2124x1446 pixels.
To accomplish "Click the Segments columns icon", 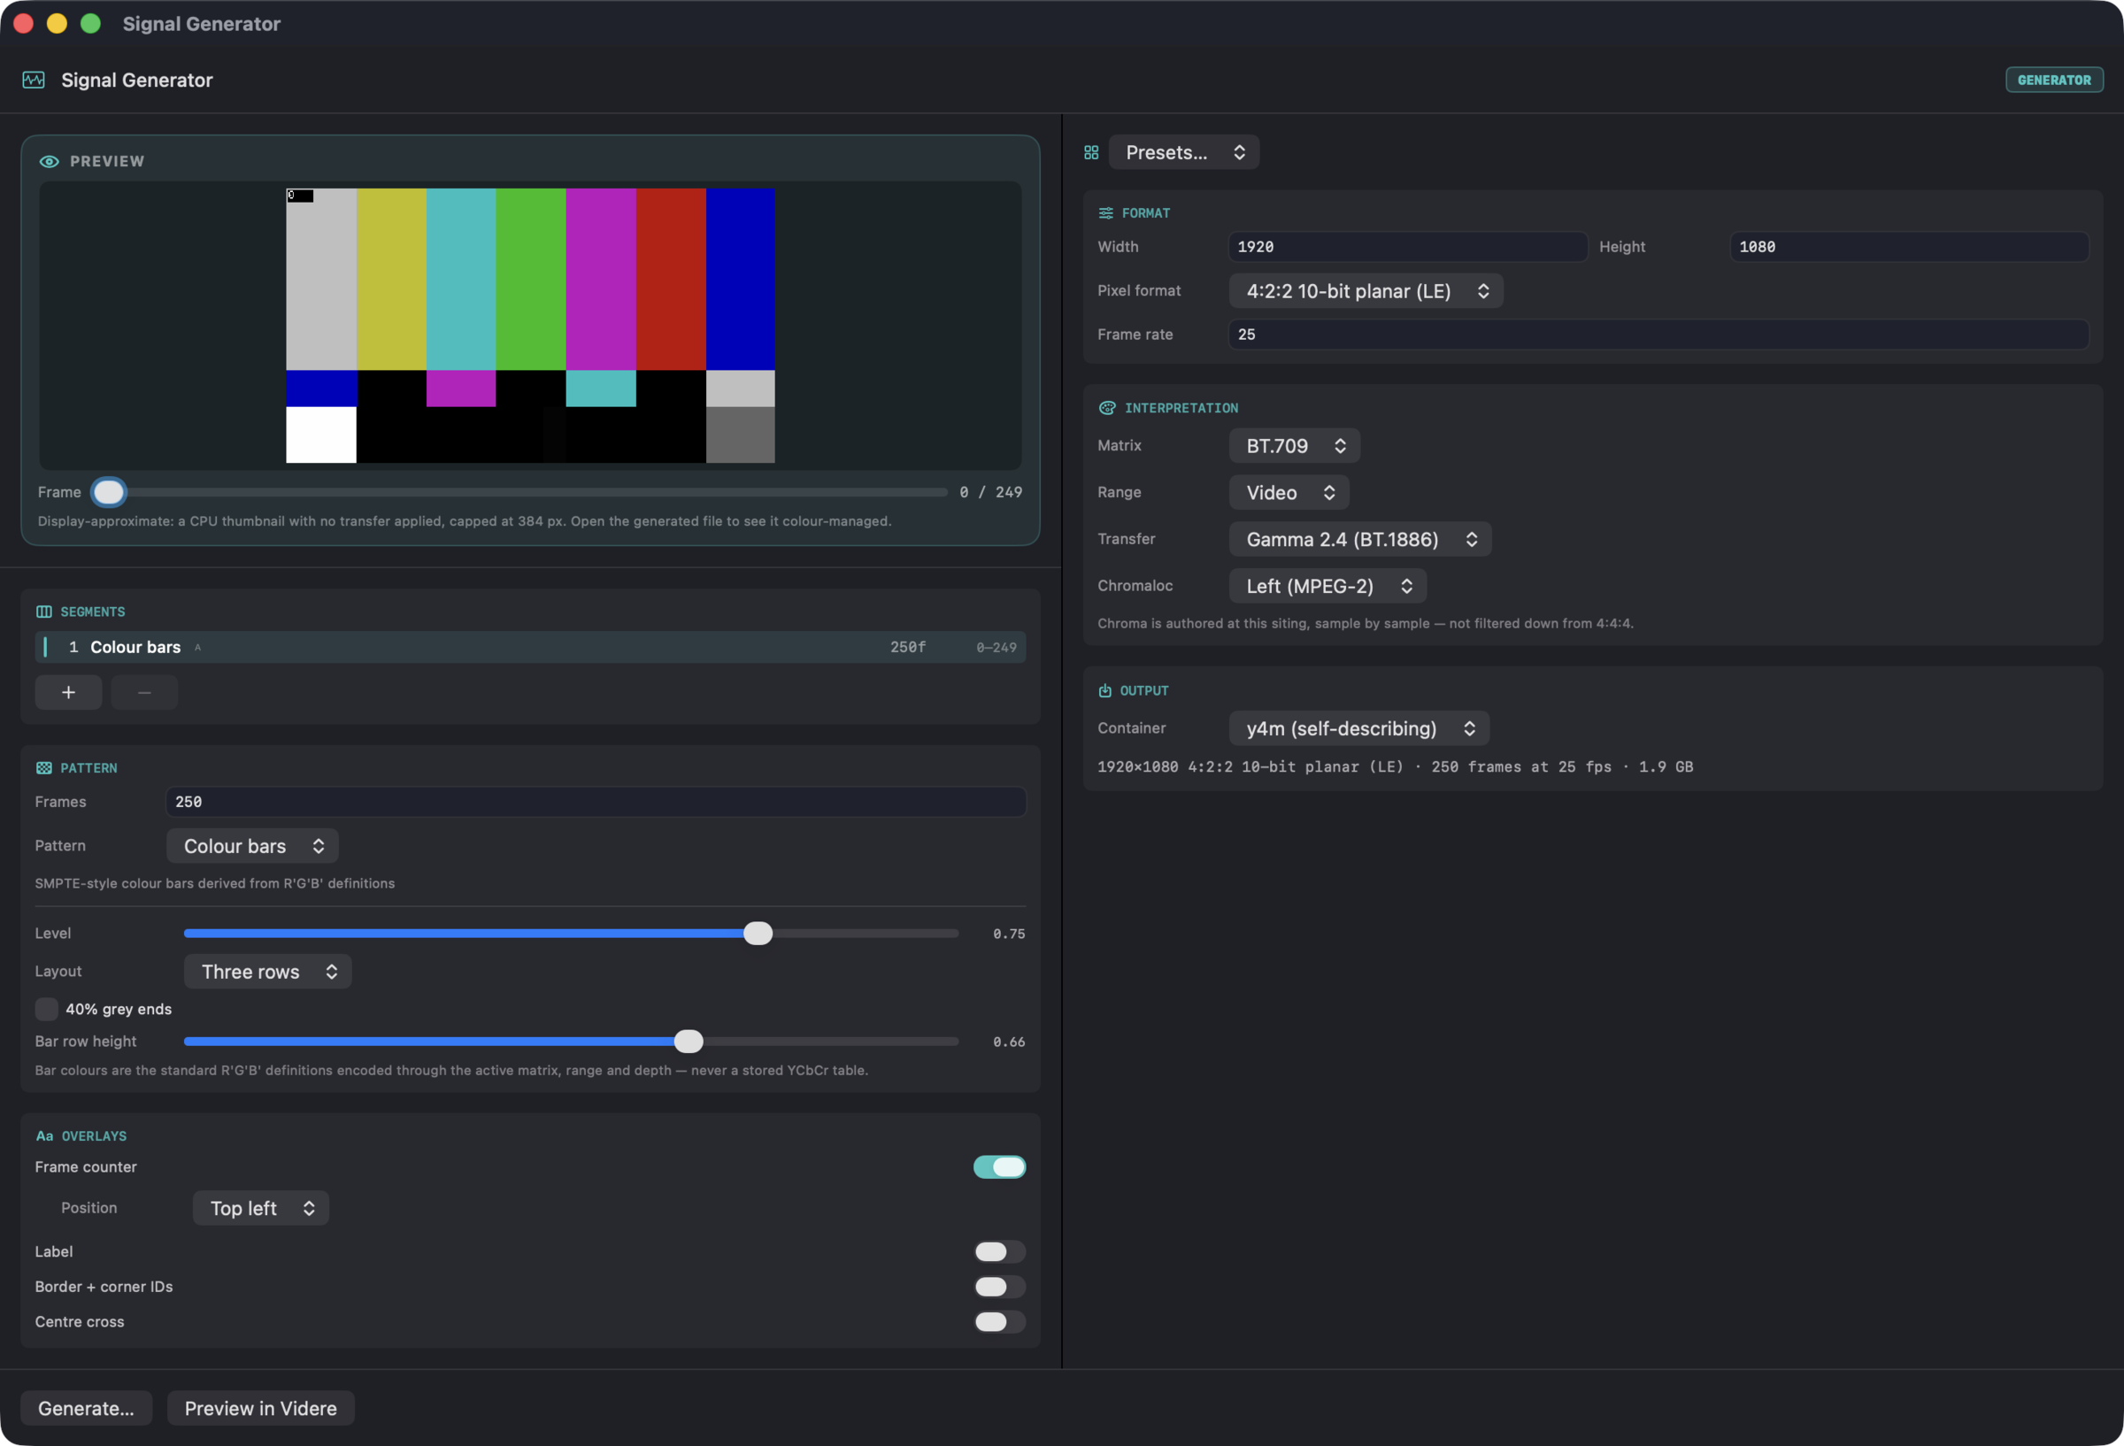I will pyautogui.click(x=43, y=611).
